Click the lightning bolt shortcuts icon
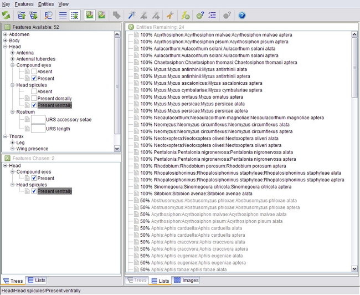Screen dimensions: 360x295 (x=186, y=16)
